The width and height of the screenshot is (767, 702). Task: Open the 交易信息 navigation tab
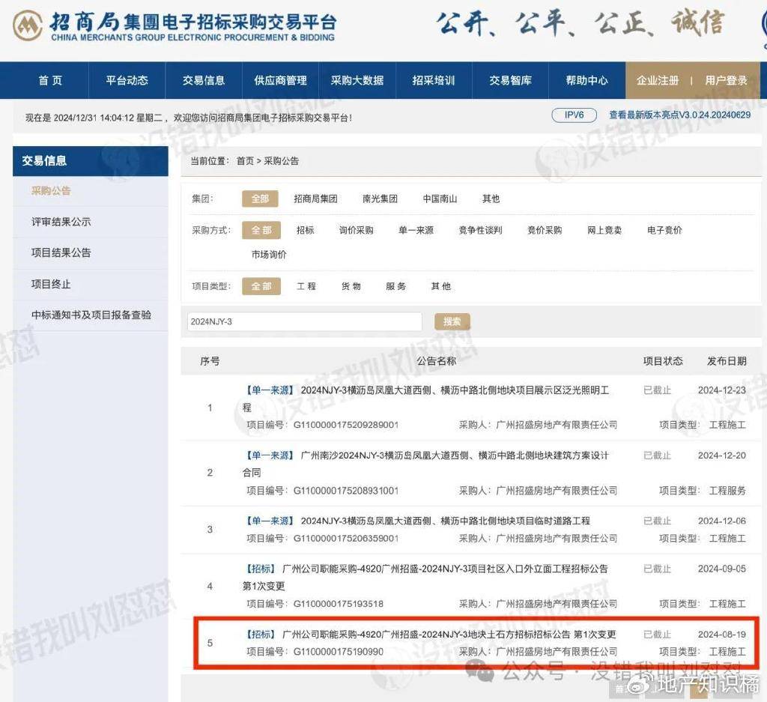204,80
